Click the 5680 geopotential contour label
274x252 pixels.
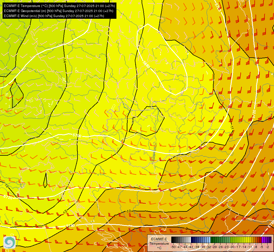click(146, 64)
